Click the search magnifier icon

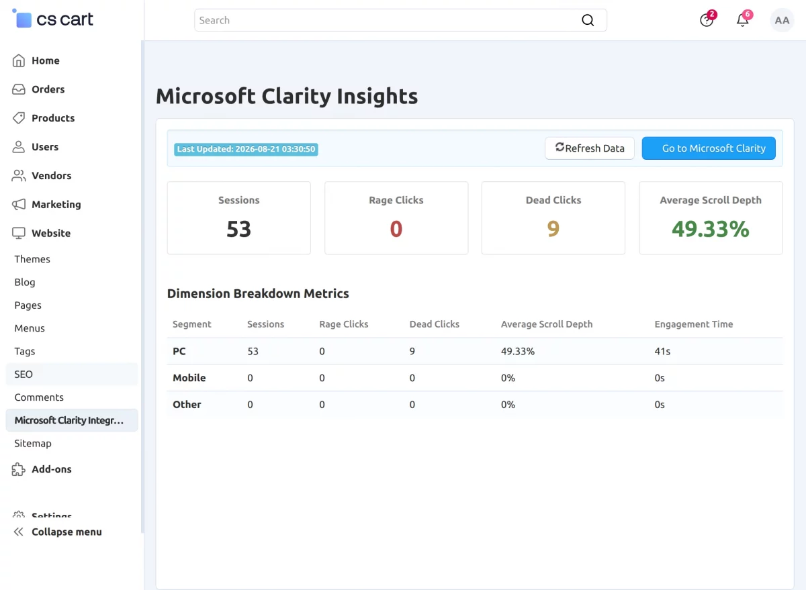(588, 20)
